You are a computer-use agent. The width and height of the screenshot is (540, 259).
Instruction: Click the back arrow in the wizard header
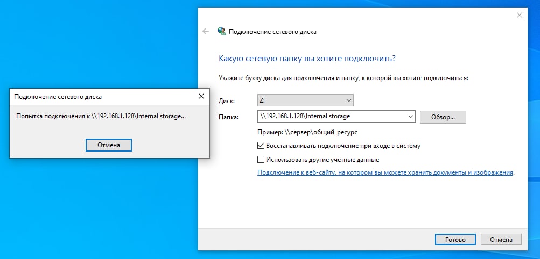point(206,31)
